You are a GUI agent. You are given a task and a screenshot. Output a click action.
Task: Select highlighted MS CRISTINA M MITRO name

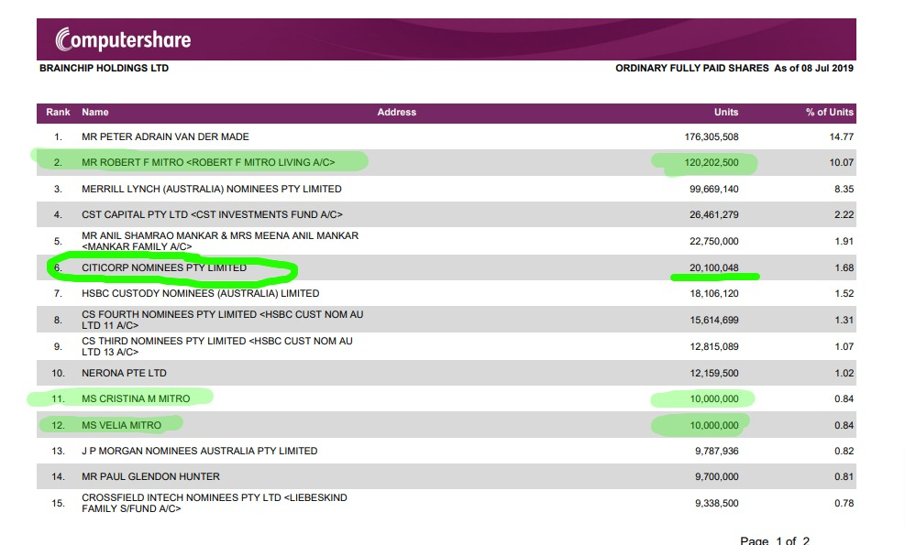pos(136,398)
